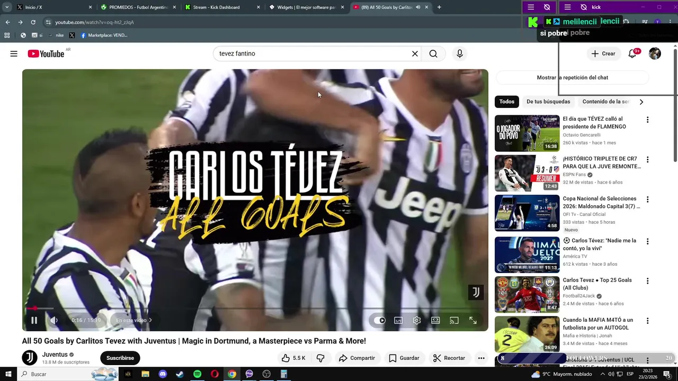The width and height of the screenshot is (678, 381).
Task: Cast video to a TV
Action: point(454,320)
